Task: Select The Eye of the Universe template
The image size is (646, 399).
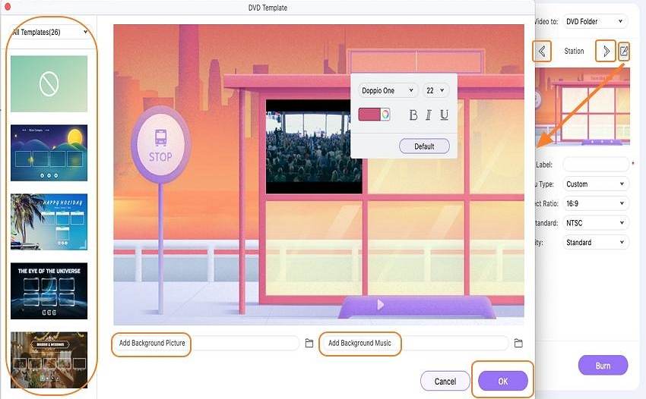Action: pyautogui.click(x=49, y=291)
